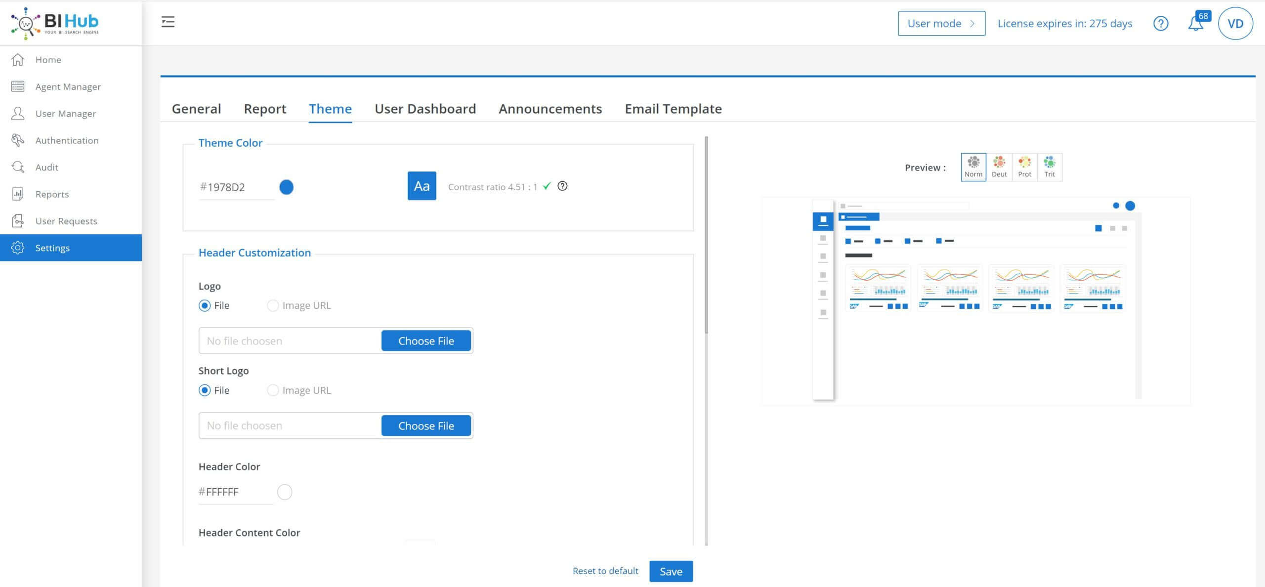Select the Theme tab
This screenshot has width=1265, height=587.
pyautogui.click(x=330, y=109)
